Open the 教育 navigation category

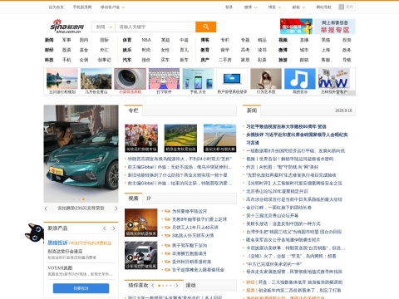pos(205,50)
